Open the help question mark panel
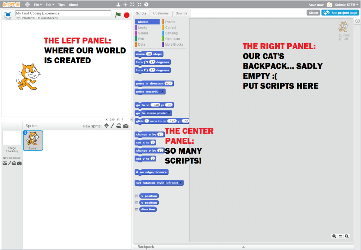This screenshot has width=361, height=250. coord(357,21)
